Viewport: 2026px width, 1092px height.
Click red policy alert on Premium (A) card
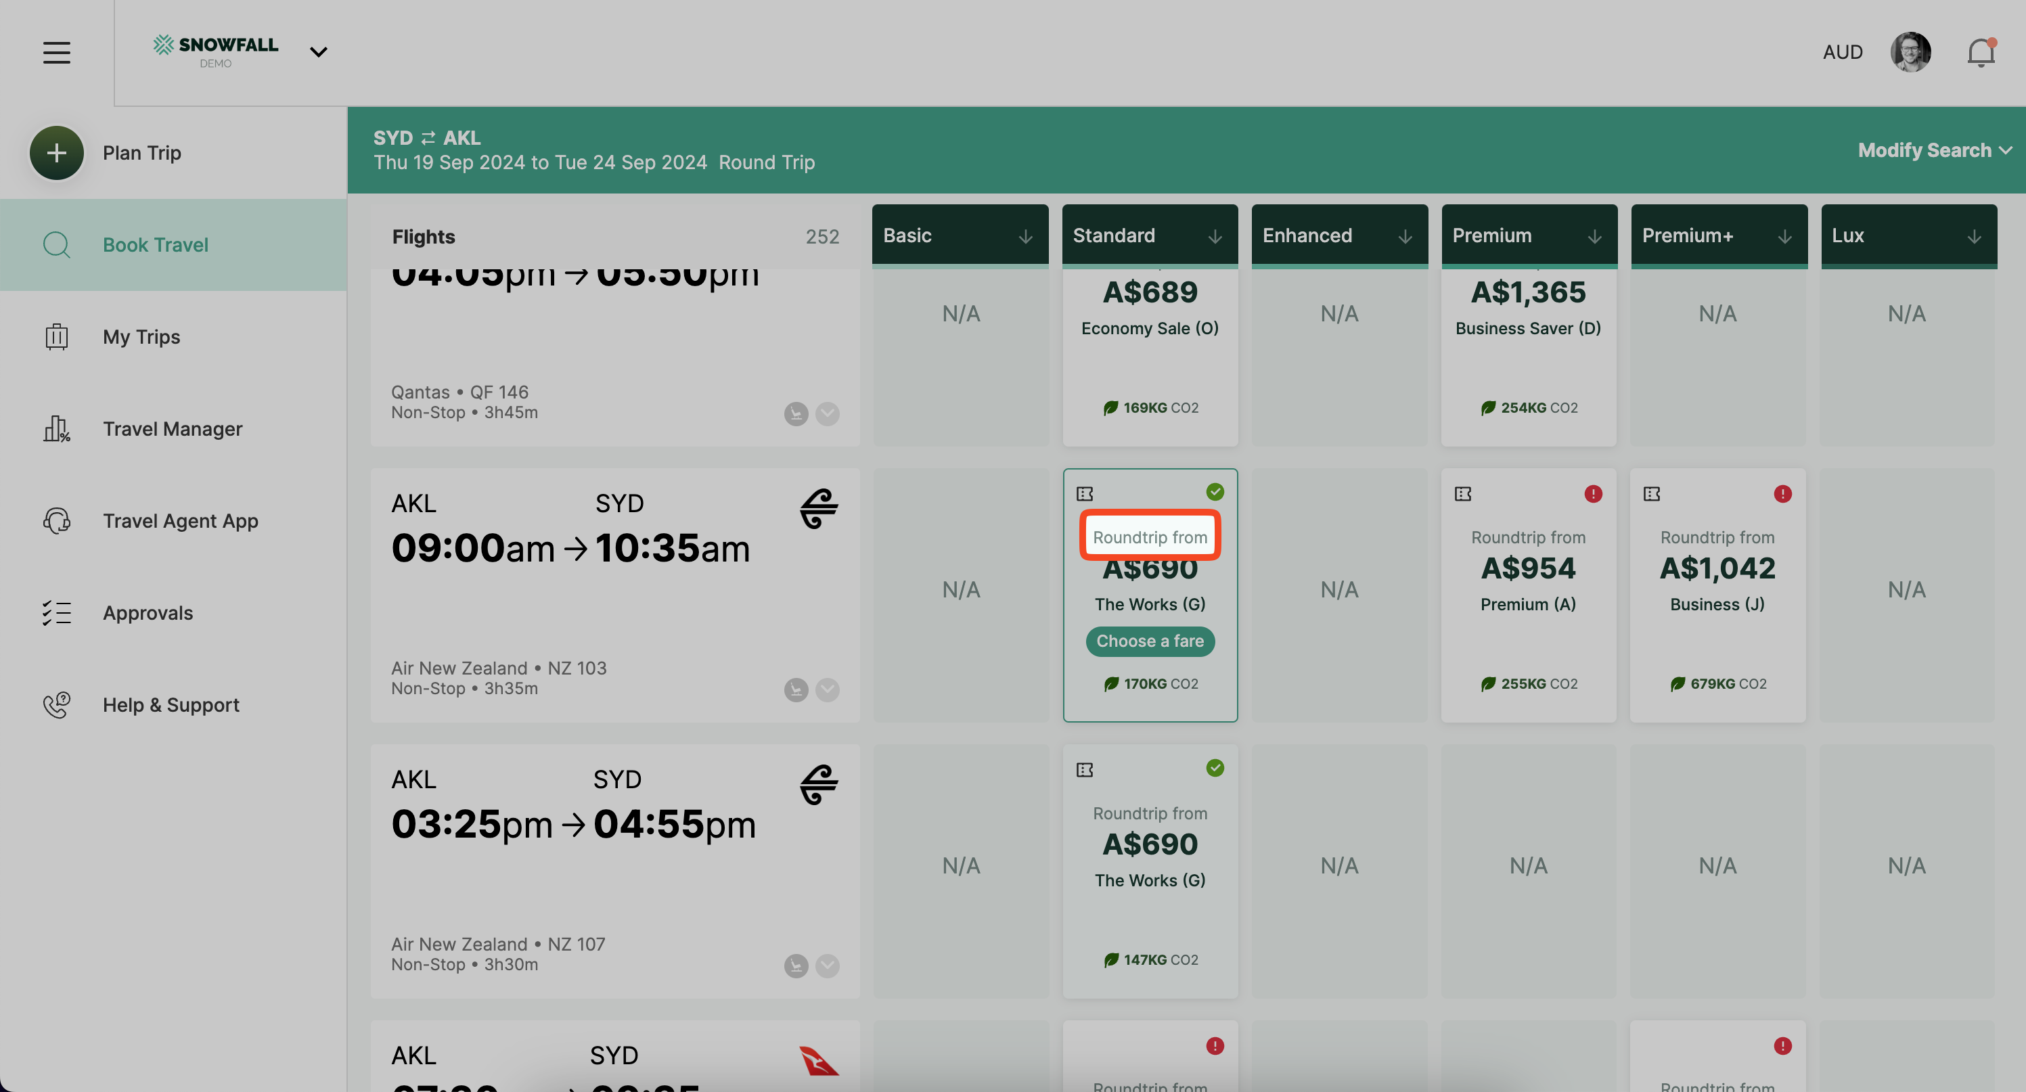[x=1593, y=494]
